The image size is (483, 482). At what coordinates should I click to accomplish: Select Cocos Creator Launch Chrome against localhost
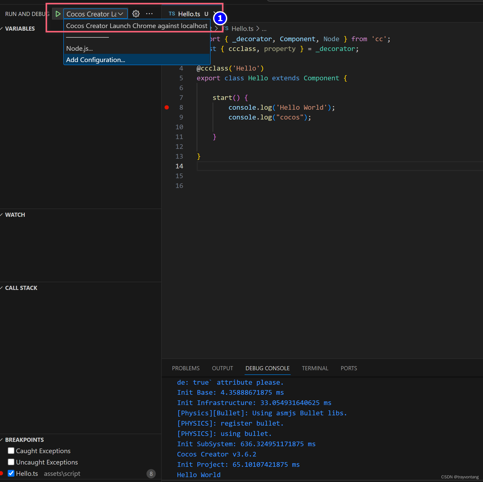pos(137,26)
